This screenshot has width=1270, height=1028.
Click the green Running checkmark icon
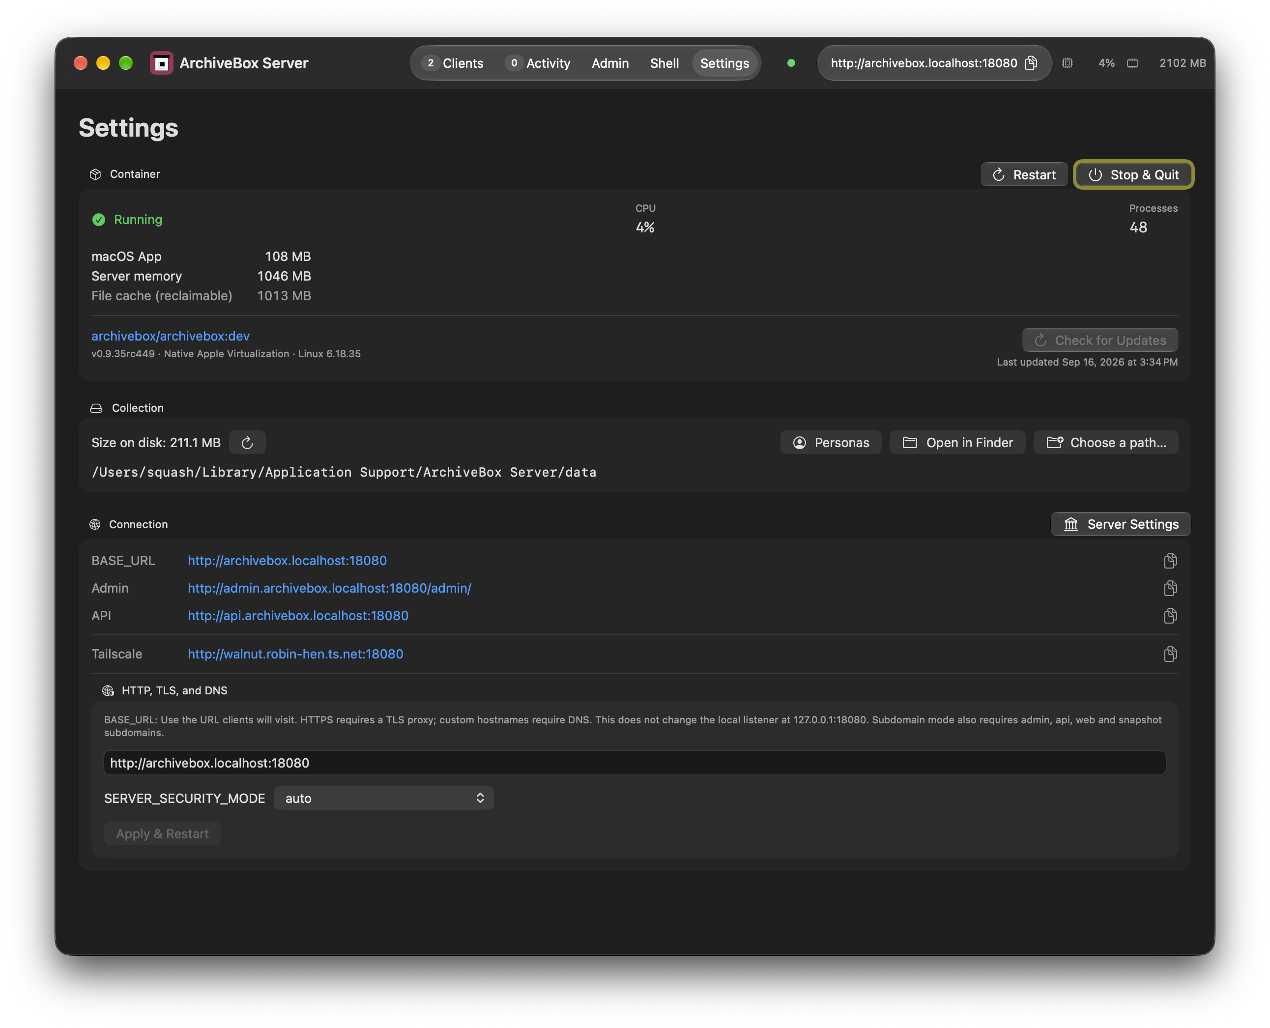99,220
